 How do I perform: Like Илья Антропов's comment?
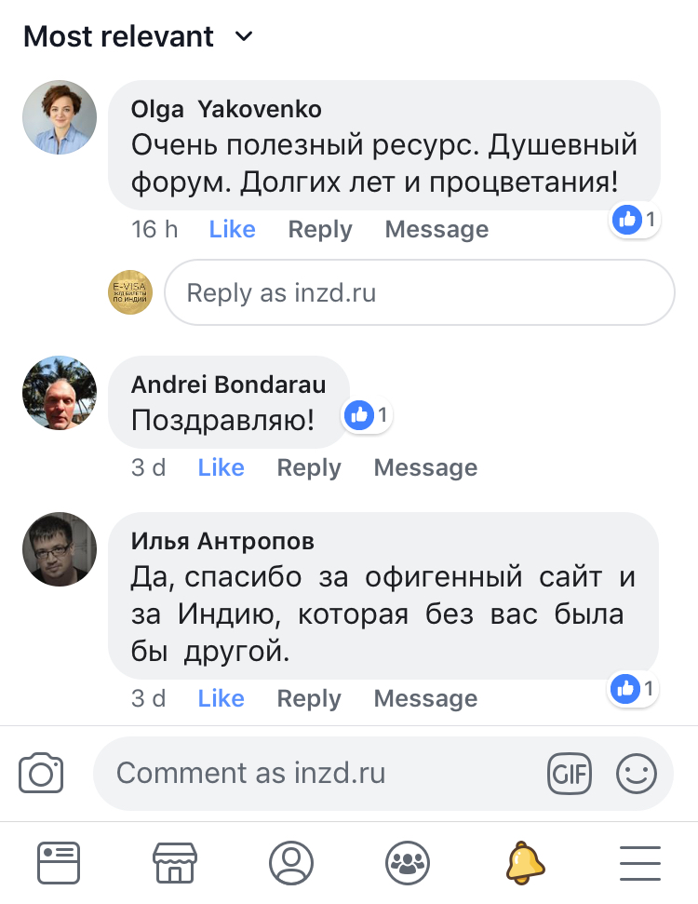click(221, 698)
